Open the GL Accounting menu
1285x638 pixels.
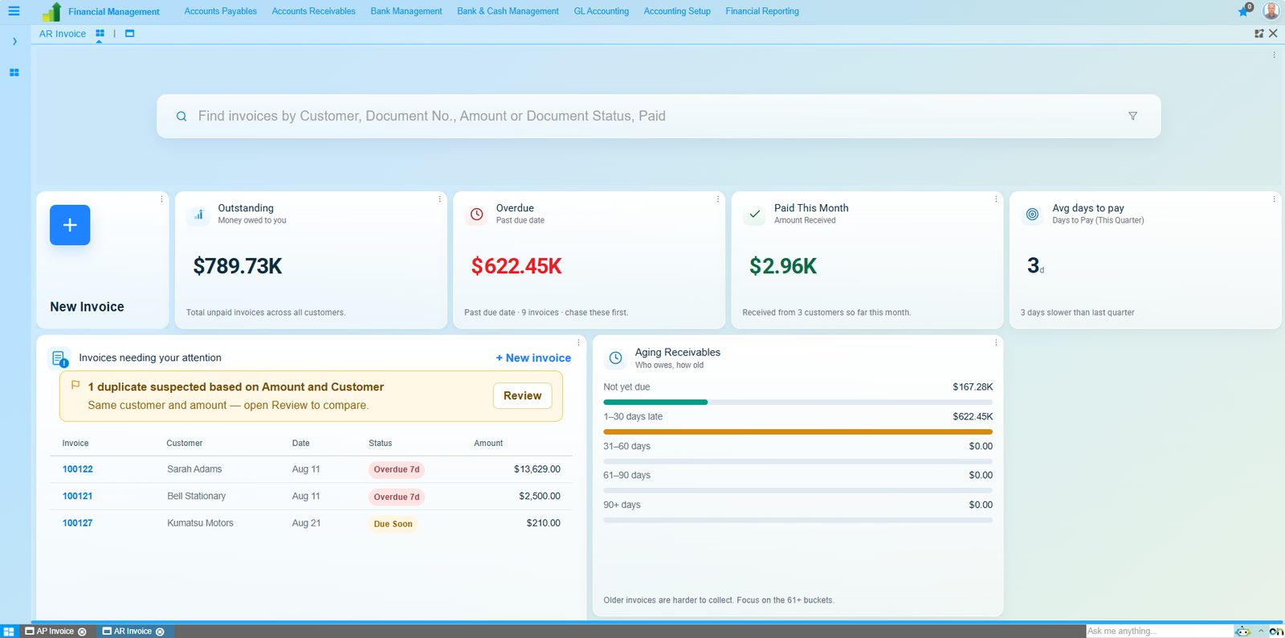coord(601,11)
